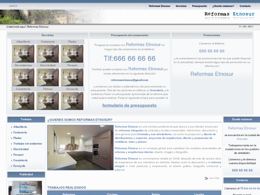Click the large 'Tlf:666 66 66 66' text
260x195 pixels.
coord(129,58)
